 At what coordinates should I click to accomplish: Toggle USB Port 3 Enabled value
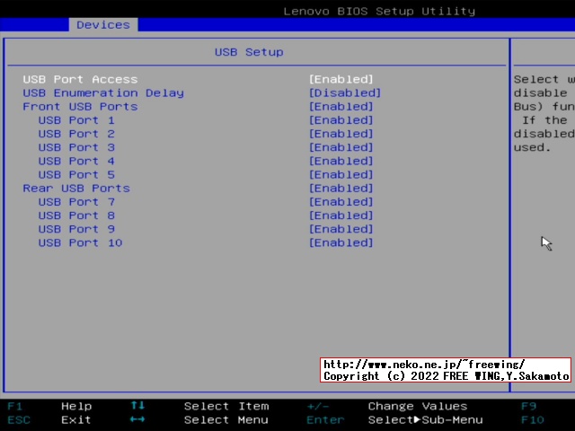pos(341,147)
